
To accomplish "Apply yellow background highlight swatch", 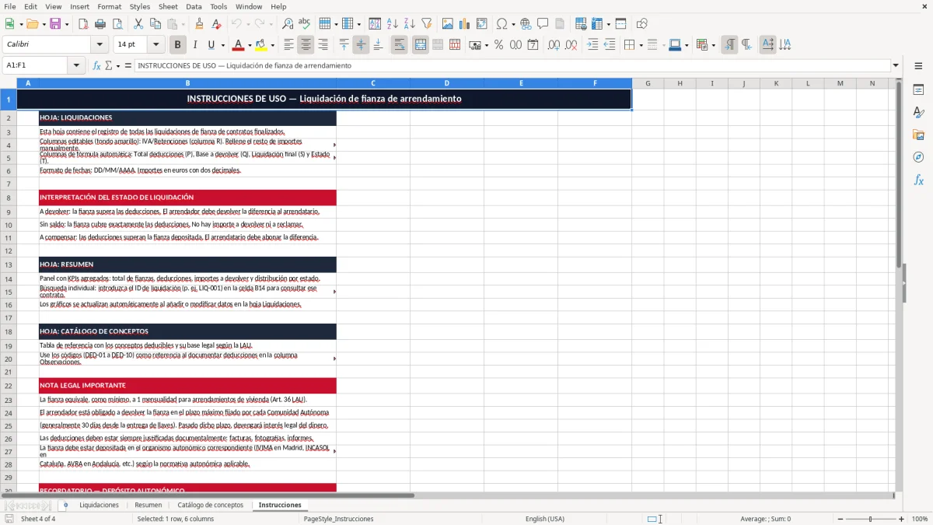I will (261, 45).
